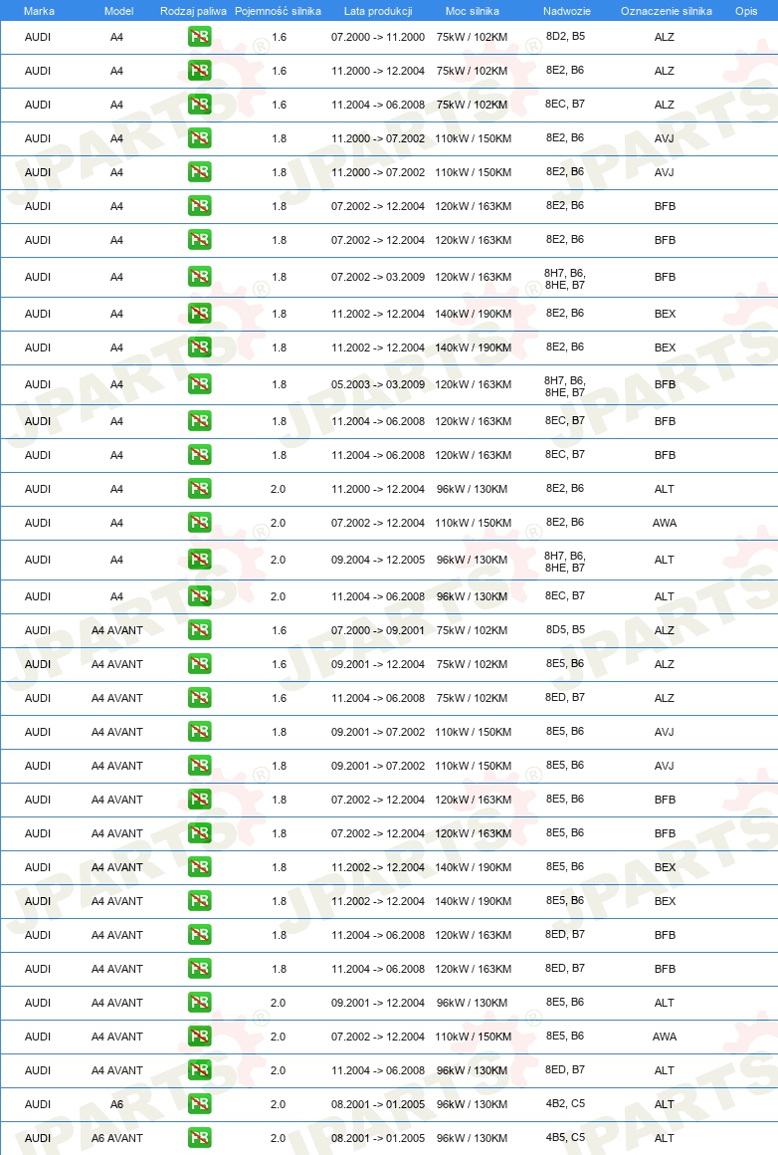Click the date range 09.2004 -> 12.2005
This screenshot has width=778, height=1155.
(x=378, y=560)
